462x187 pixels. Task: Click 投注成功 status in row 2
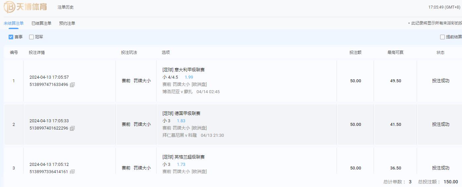coord(440,124)
